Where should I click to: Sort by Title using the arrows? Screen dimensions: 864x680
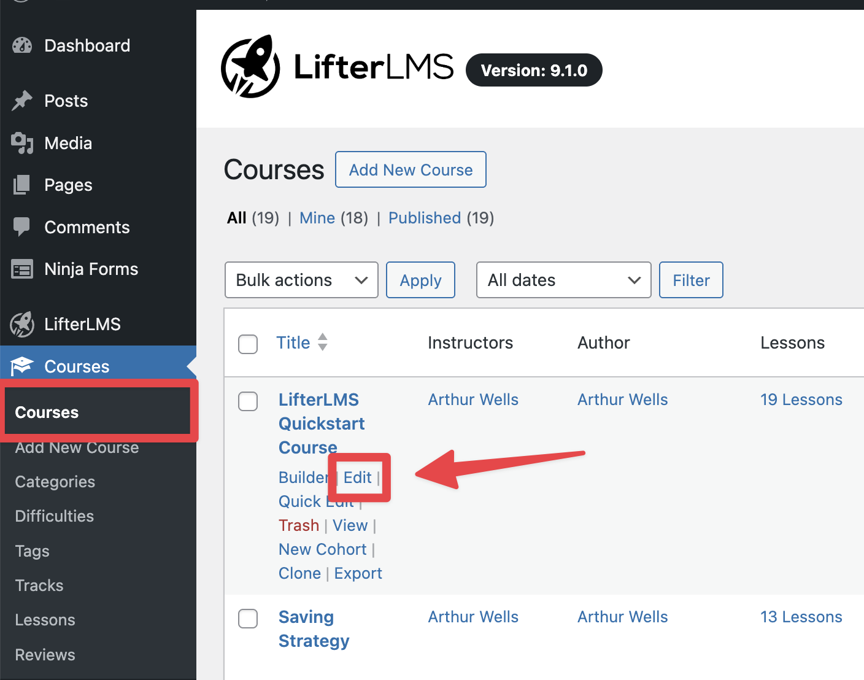pyautogui.click(x=323, y=342)
